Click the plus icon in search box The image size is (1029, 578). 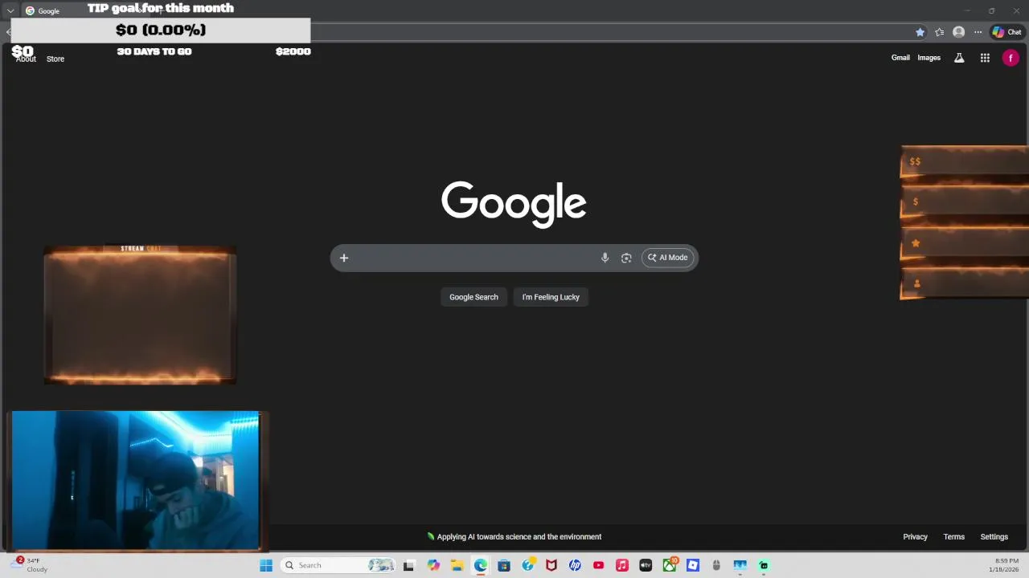[343, 258]
